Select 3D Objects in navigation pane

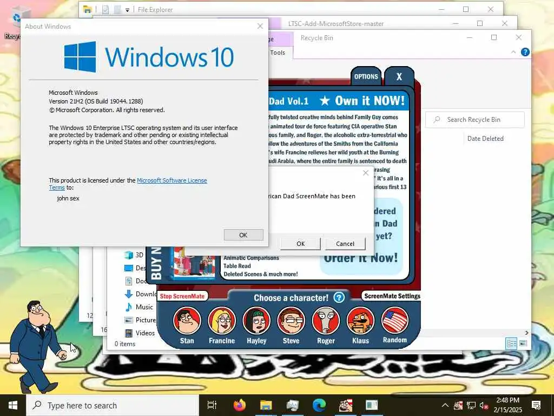134,255
